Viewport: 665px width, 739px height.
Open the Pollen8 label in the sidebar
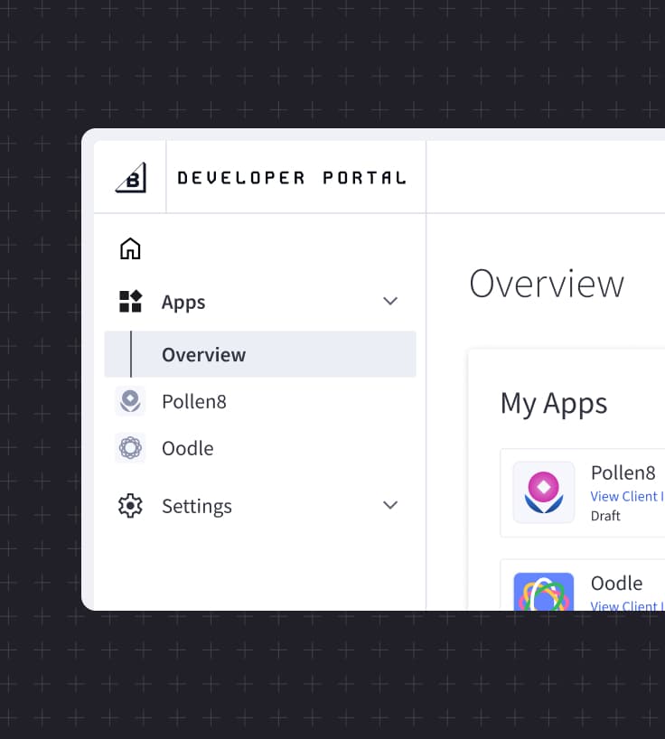[x=193, y=401]
